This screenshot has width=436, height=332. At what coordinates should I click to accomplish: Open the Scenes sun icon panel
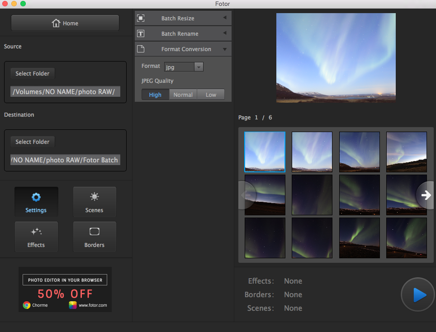(x=94, y=202)
